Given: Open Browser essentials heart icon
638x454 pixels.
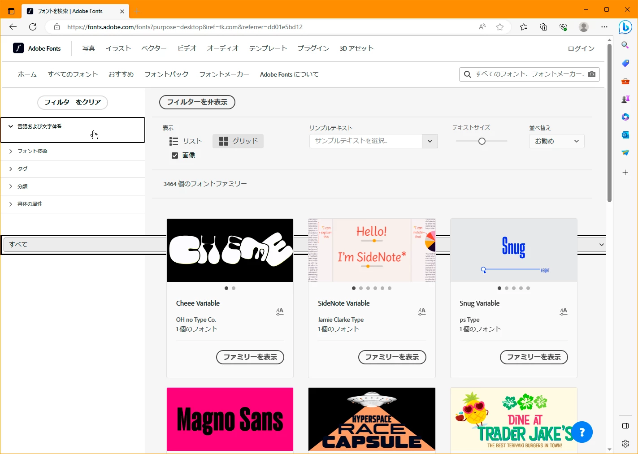Looking at the screenshot, I should coord(564,27).
